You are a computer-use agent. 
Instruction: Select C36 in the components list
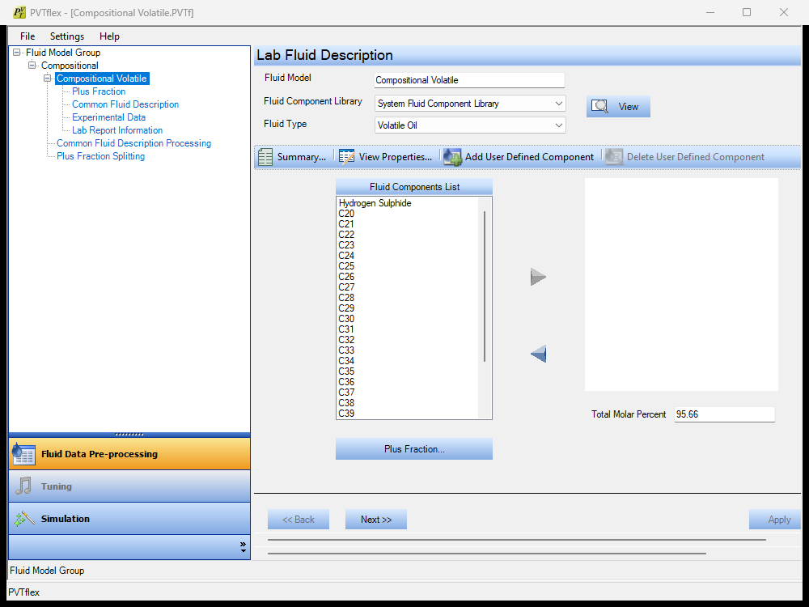[346, 381]
